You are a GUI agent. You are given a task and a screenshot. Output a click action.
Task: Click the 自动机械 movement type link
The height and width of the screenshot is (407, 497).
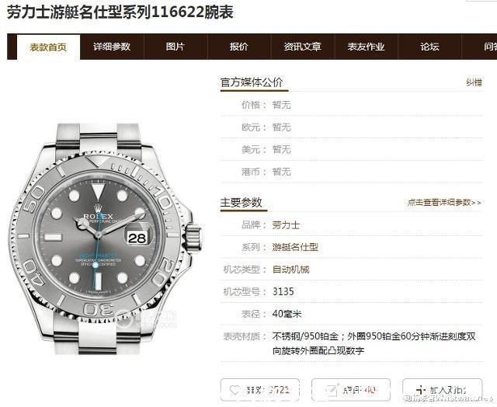tap(290, 270)
